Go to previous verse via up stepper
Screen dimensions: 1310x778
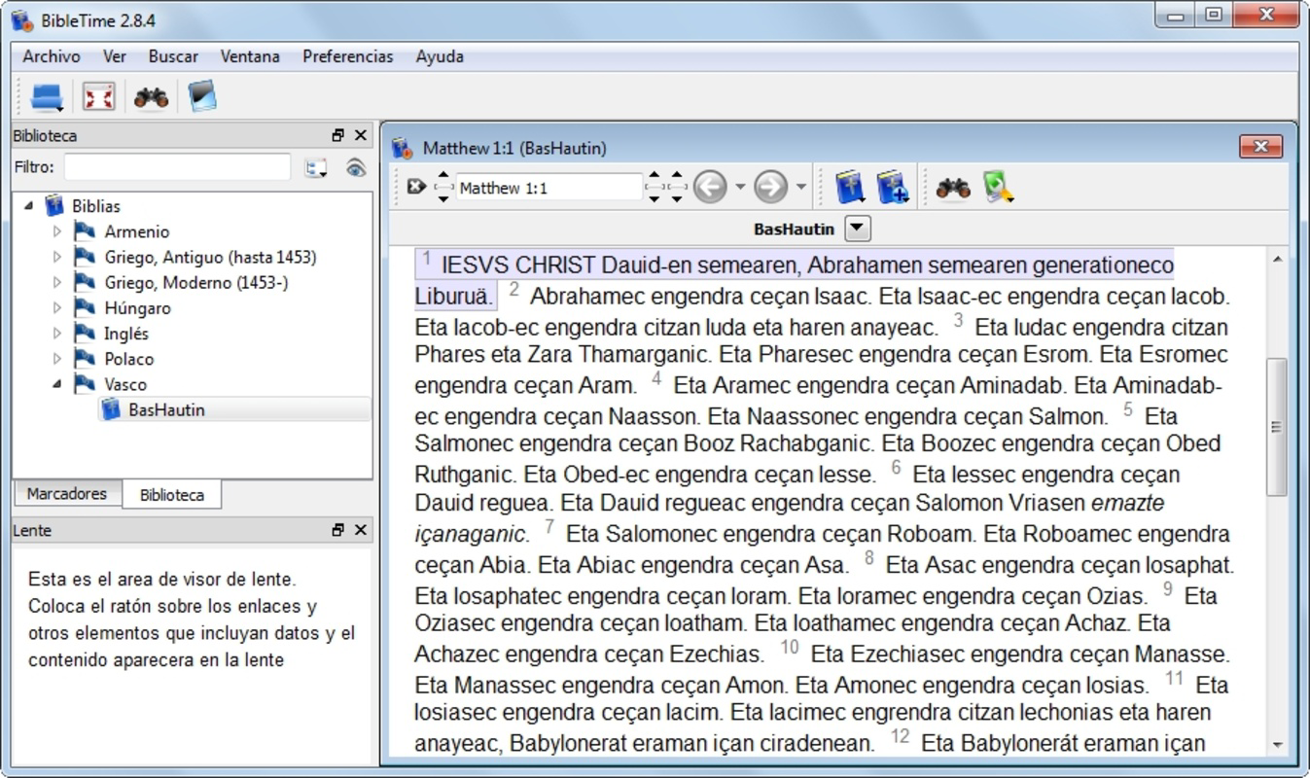[x=677, y=177]
